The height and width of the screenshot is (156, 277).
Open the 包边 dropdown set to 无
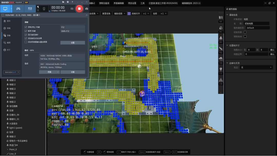click(x=256, y=67)
